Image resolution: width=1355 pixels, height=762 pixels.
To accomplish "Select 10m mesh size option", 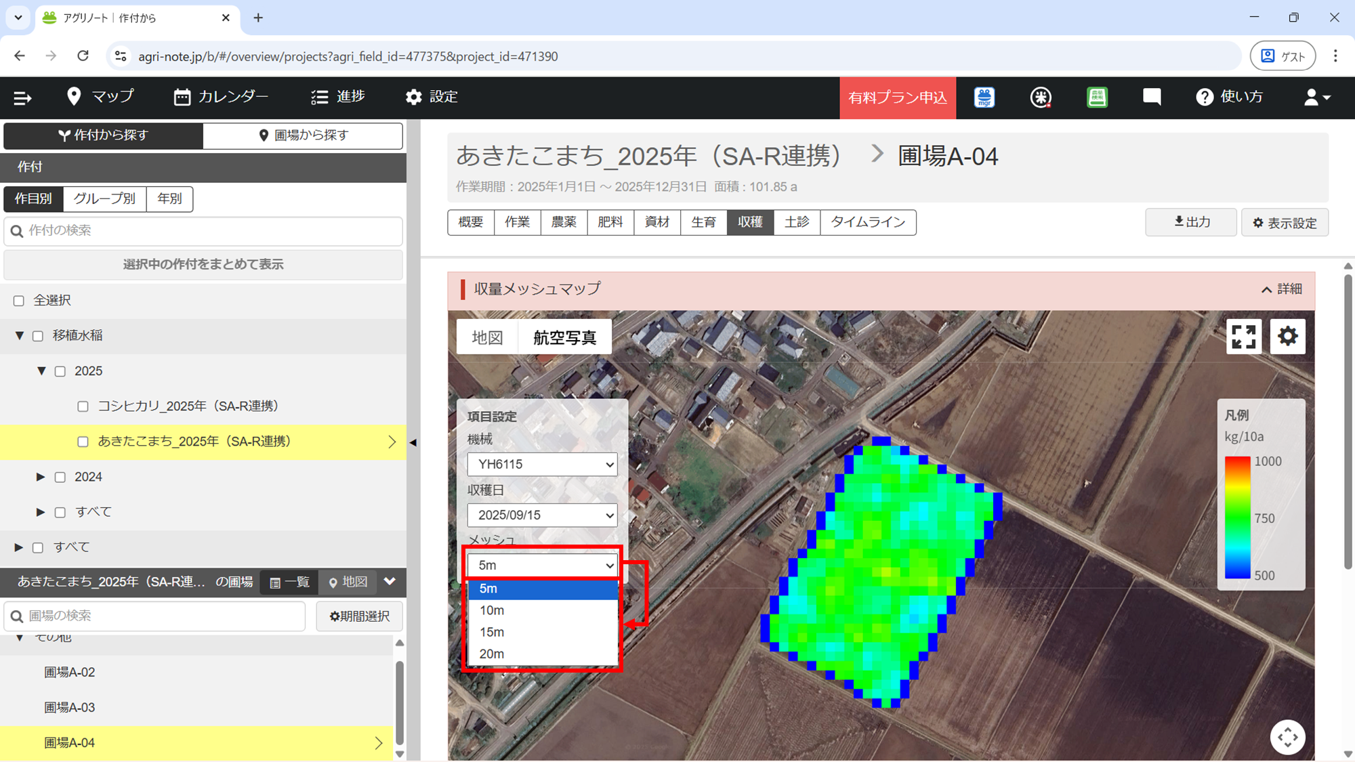I will [543, 610].
